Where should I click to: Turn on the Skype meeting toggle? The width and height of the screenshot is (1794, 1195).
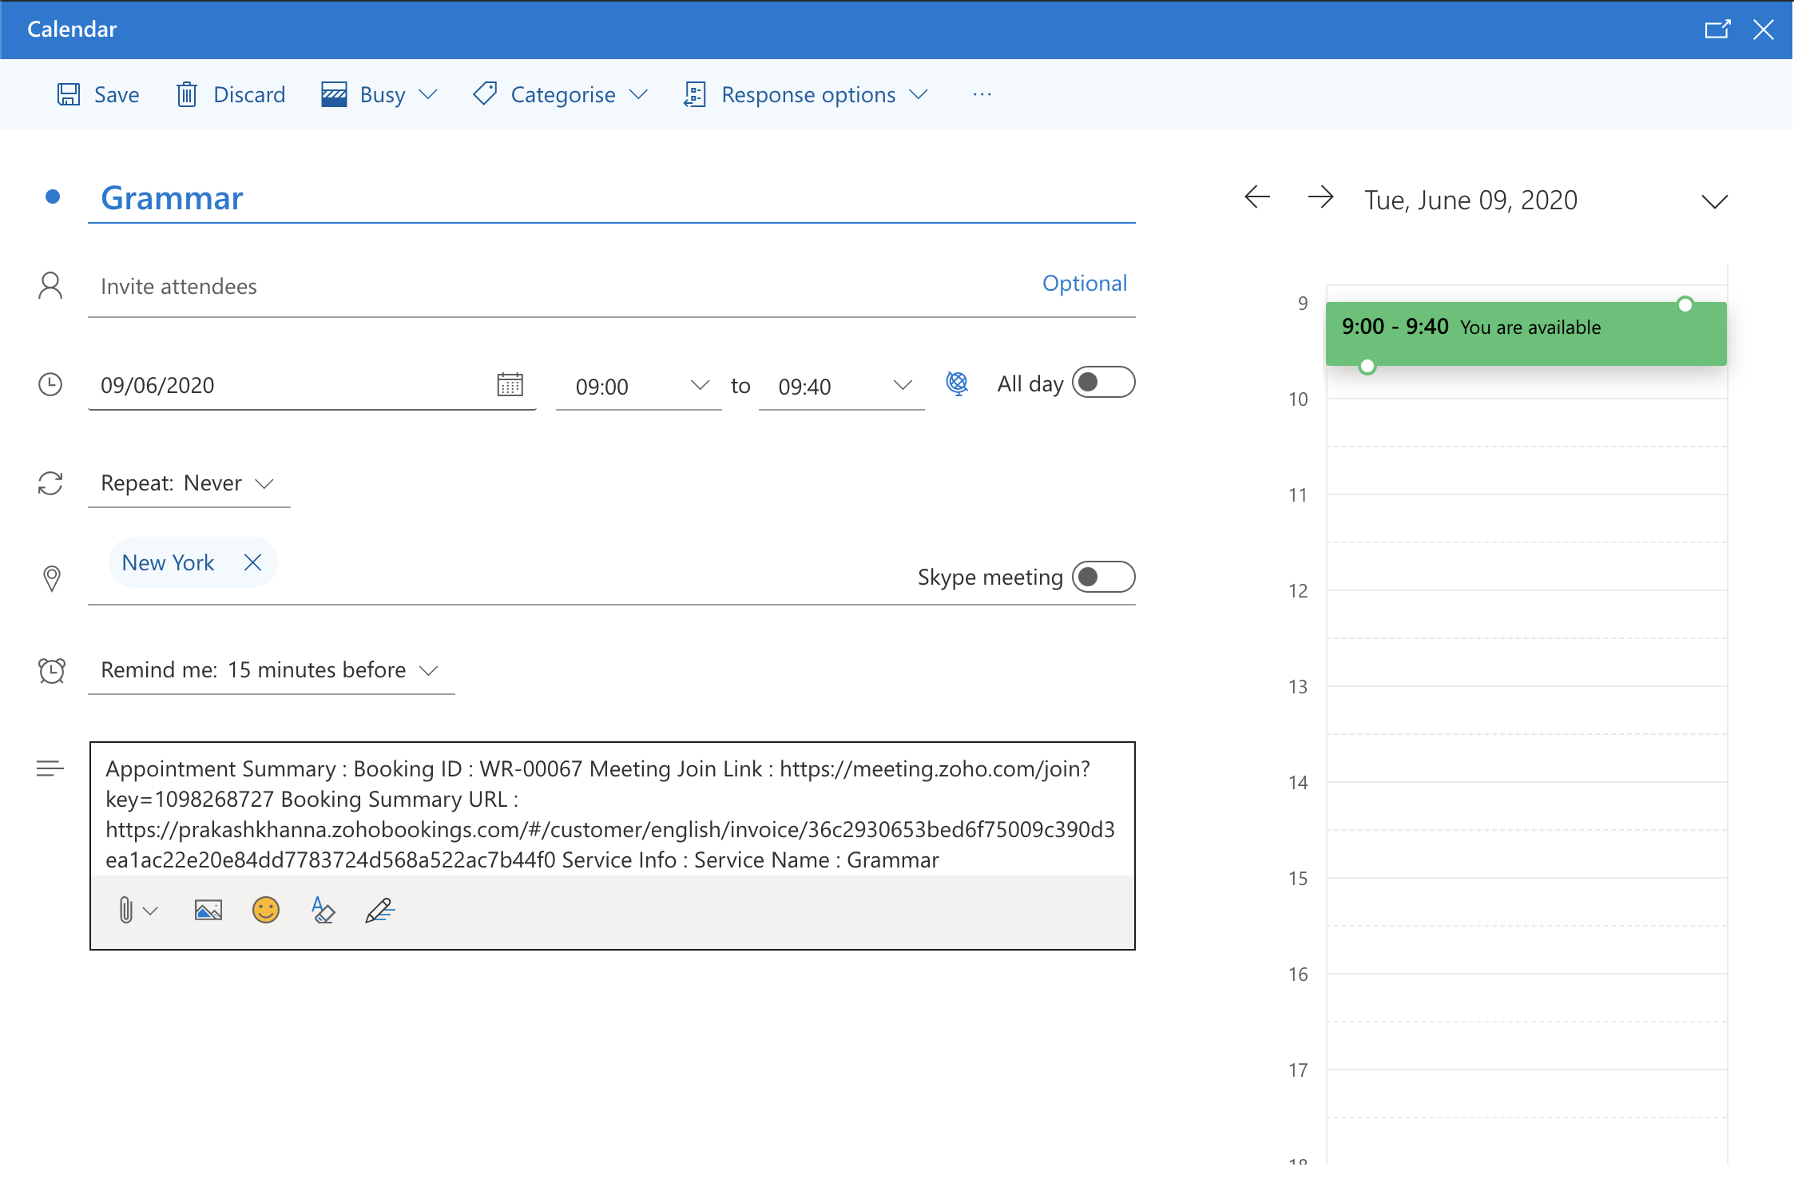tap(1102, 577)
